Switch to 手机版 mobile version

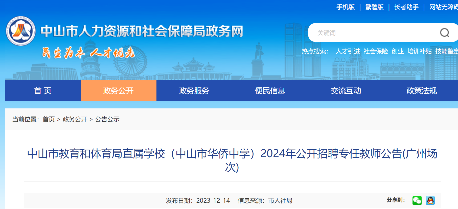346,7
